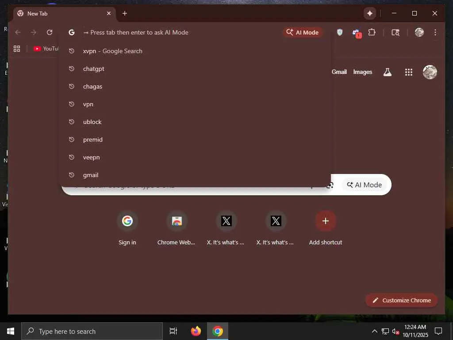The width and height of the screenshot is (453, 340).
Task: Click the shield extension icon in toolbar
Action: (x=340, y=32)
